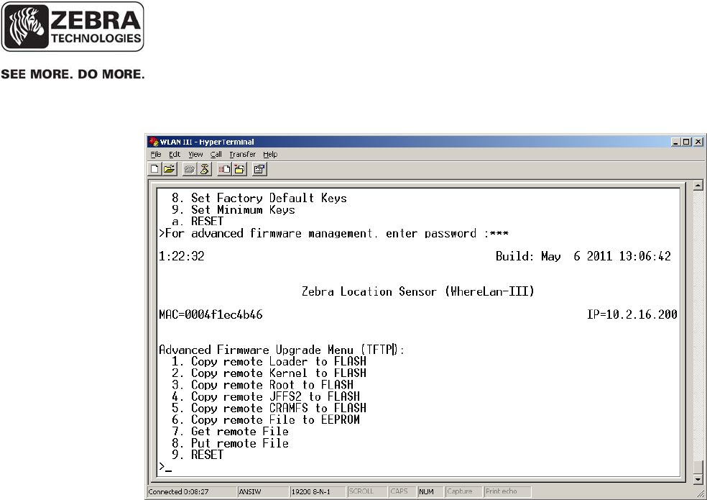Viewport: 707px width, 500px height.
Task: Click 'ANSIW' emulation status entry
Action: click(x=250, y=492)
